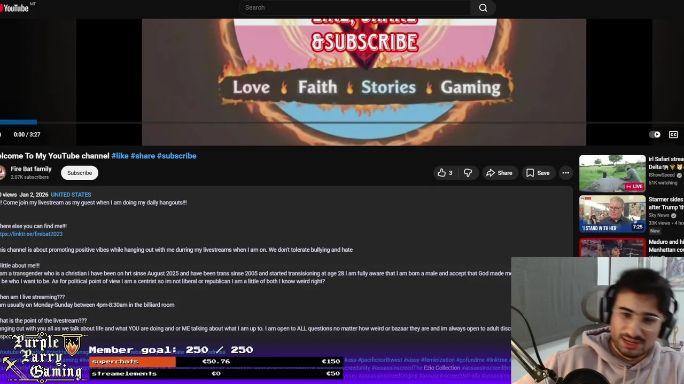The width and height of the screenshot is (684, 384).
Task: Open the Sky News Starmer video thumbnail
Action: (x=612, y=214)
